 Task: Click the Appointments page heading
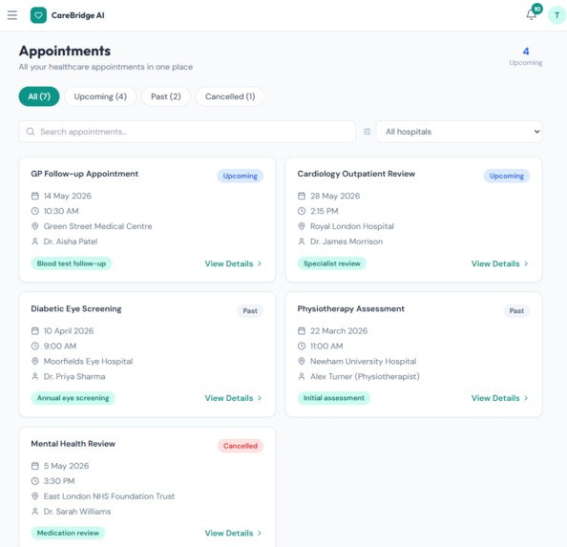click(x=65, y=51)
